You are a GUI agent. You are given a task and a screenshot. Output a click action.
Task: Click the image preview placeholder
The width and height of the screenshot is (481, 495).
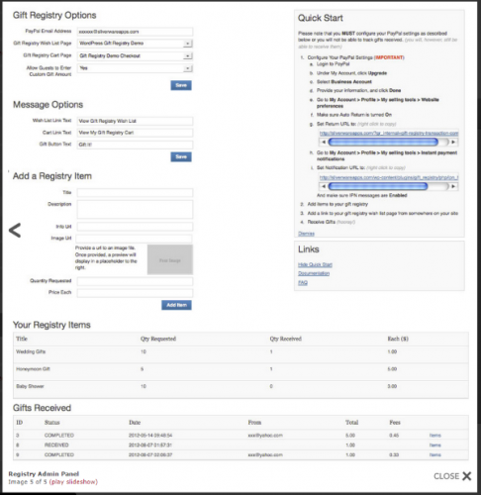click(x=170, y=259)
